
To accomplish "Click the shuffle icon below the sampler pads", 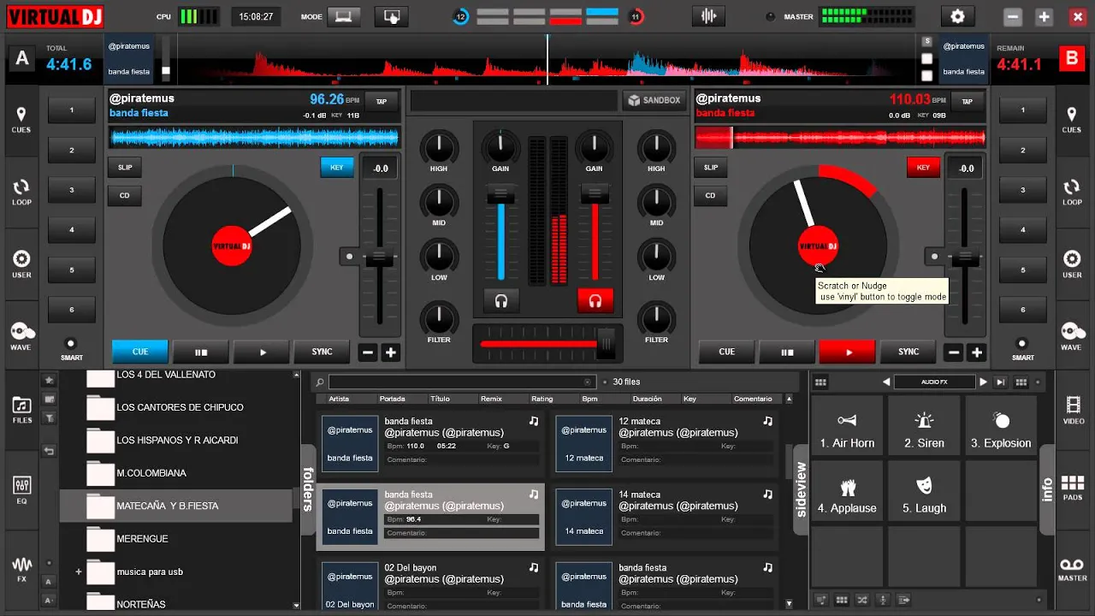I will tap(862, 600).
